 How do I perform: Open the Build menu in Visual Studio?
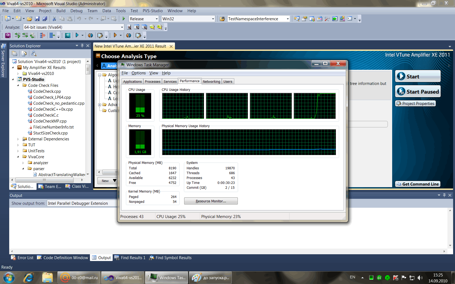61,11
